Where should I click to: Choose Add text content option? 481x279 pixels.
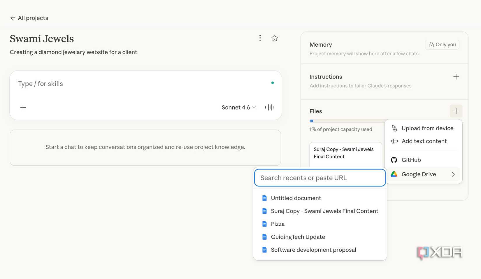click(424, 141)
